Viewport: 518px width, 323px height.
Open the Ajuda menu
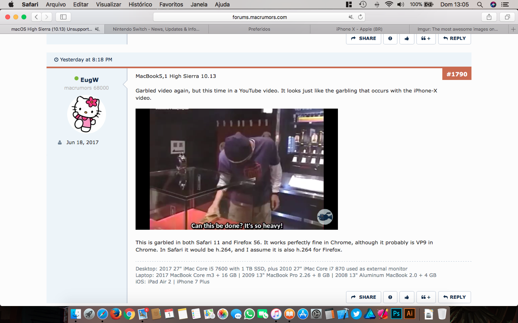click(x=222, y=4)
